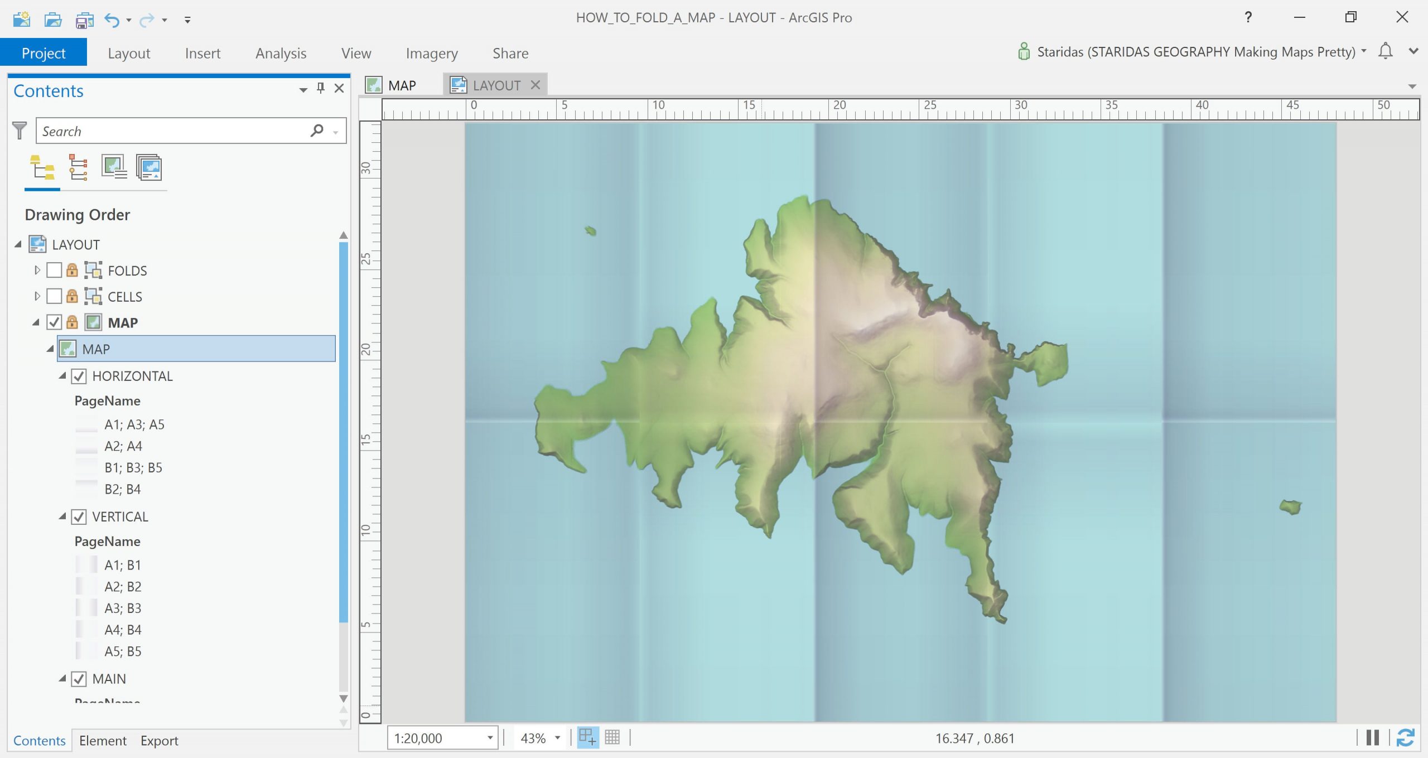
Task: Uncheck the HORIZONTAL layer checkbox
Action: click(79, 376)
